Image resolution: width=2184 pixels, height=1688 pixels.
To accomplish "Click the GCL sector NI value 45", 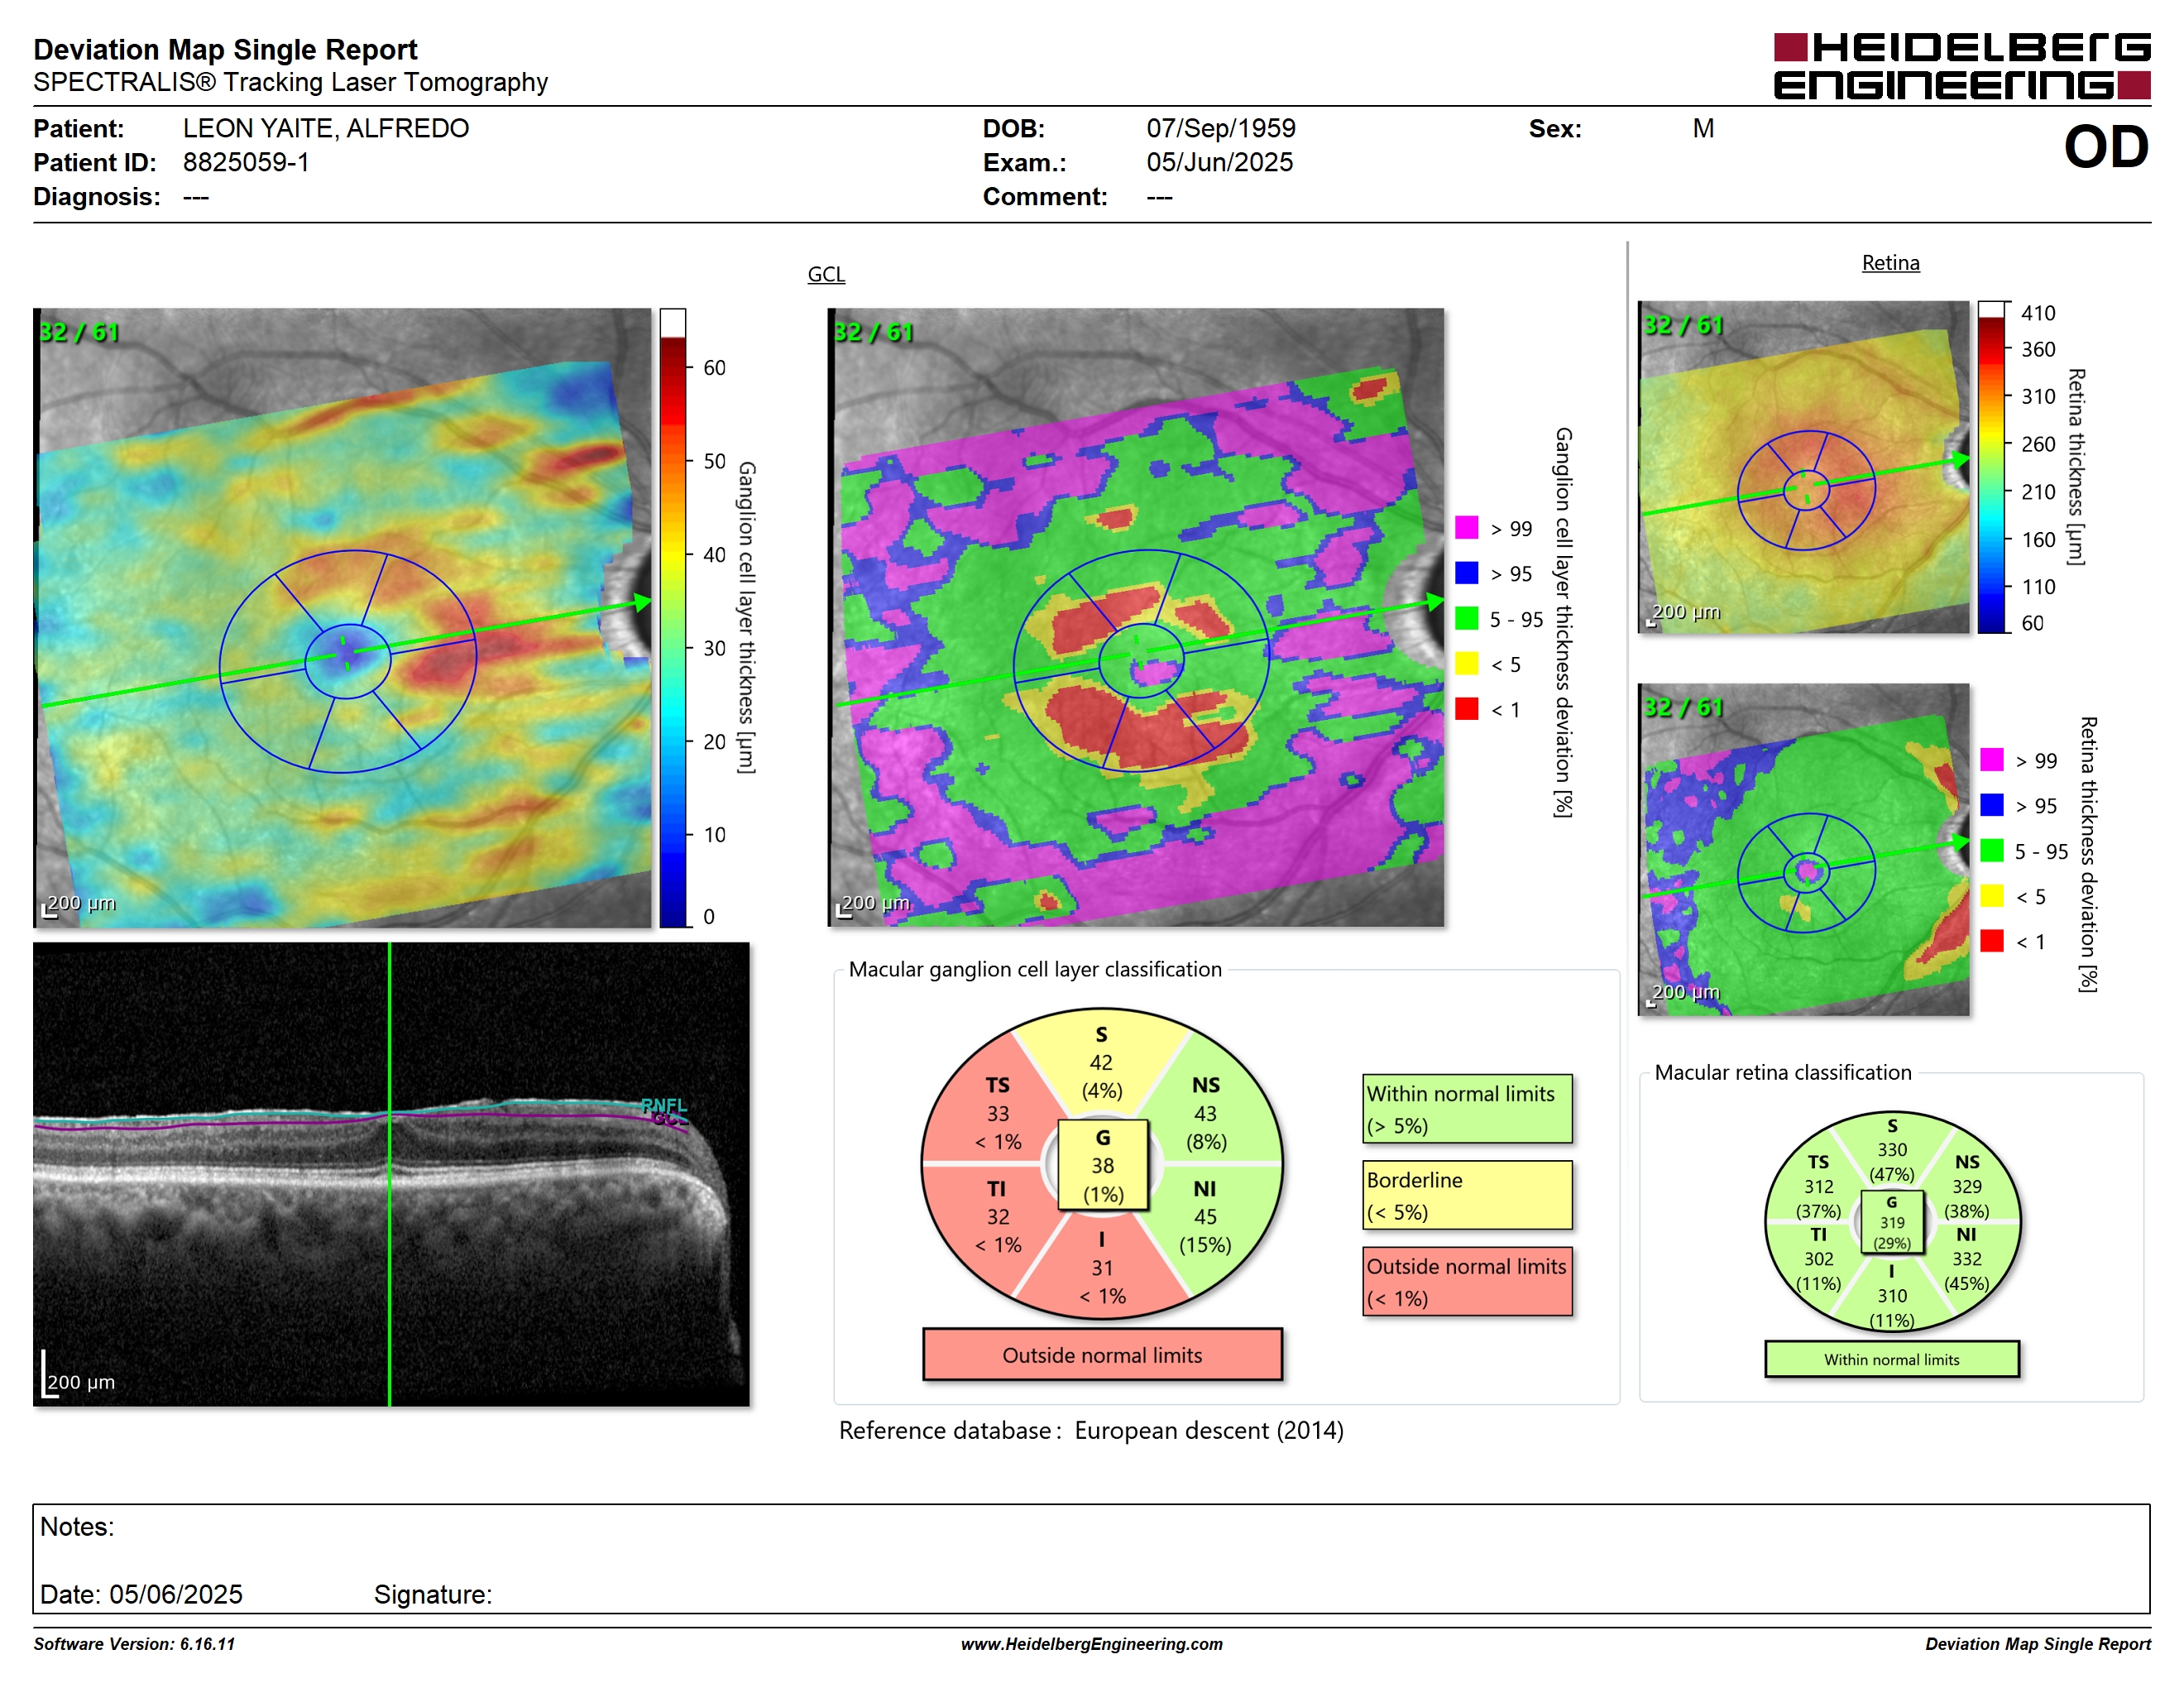I will tap(1205, 1217).
